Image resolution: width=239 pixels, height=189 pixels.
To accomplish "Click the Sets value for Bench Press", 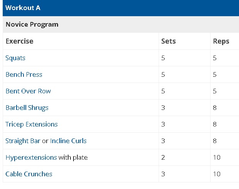I will (x=163, y=74).
